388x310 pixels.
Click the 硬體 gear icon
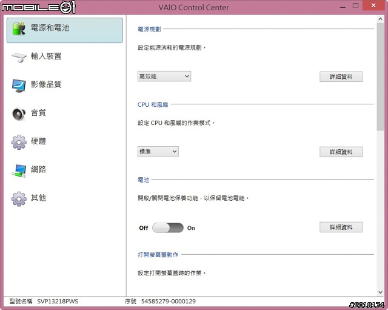[x=19, y=142]
